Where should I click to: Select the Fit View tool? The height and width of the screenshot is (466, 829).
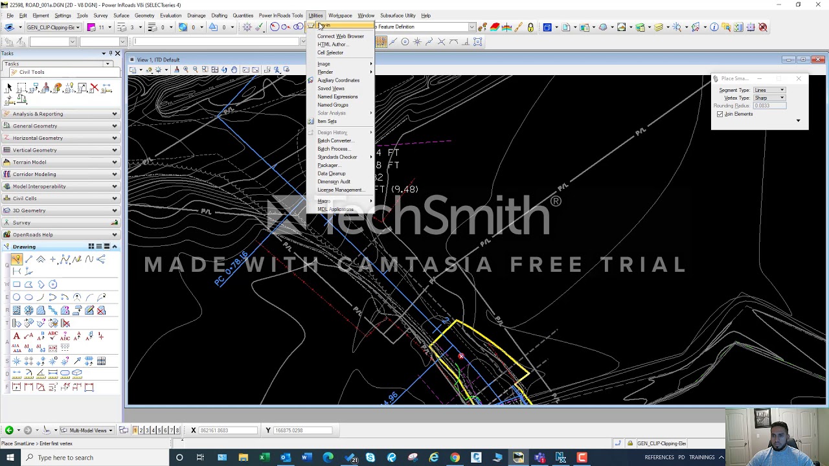click(x=215, y=70)
